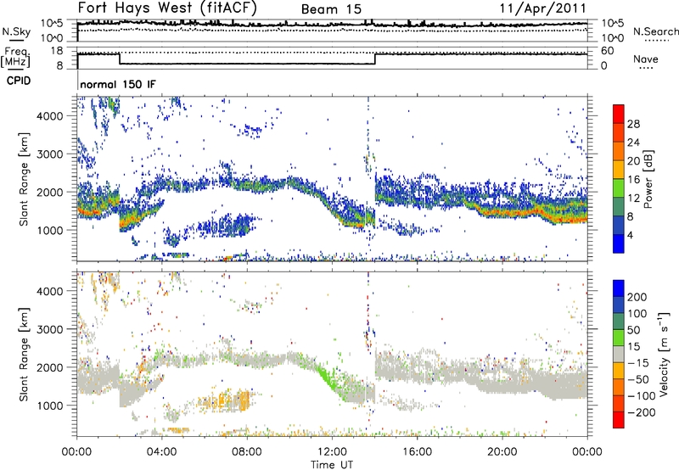The height and width of the screenshot is (470, 679).
Task: Click the 'Nave' legend label
Action: (646, 59)
